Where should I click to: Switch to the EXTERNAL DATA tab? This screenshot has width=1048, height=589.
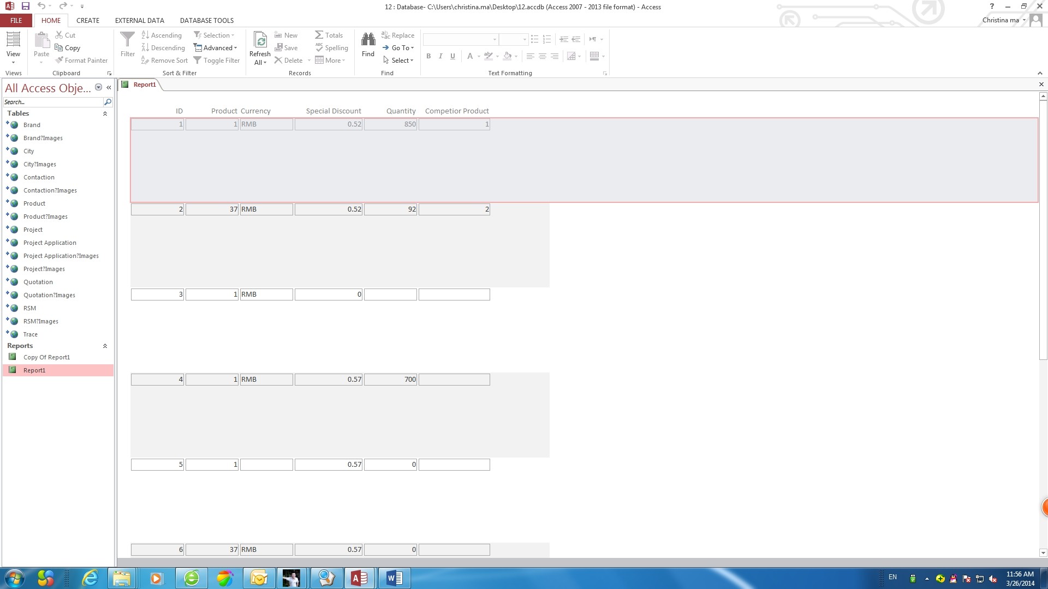coord(139,20)
